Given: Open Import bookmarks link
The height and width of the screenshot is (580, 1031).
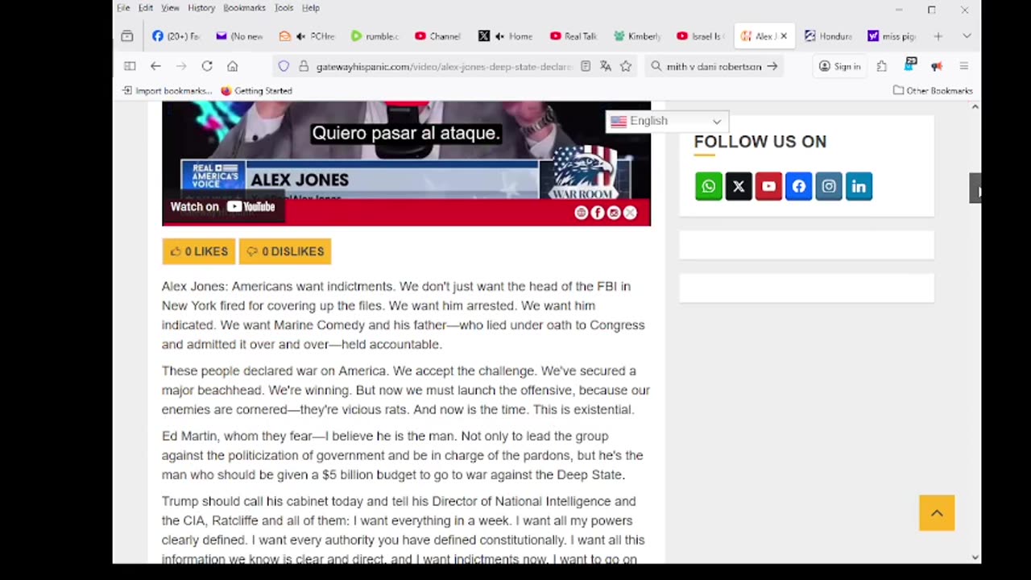Looking at the screenshot, I should (x=168, y=91).
